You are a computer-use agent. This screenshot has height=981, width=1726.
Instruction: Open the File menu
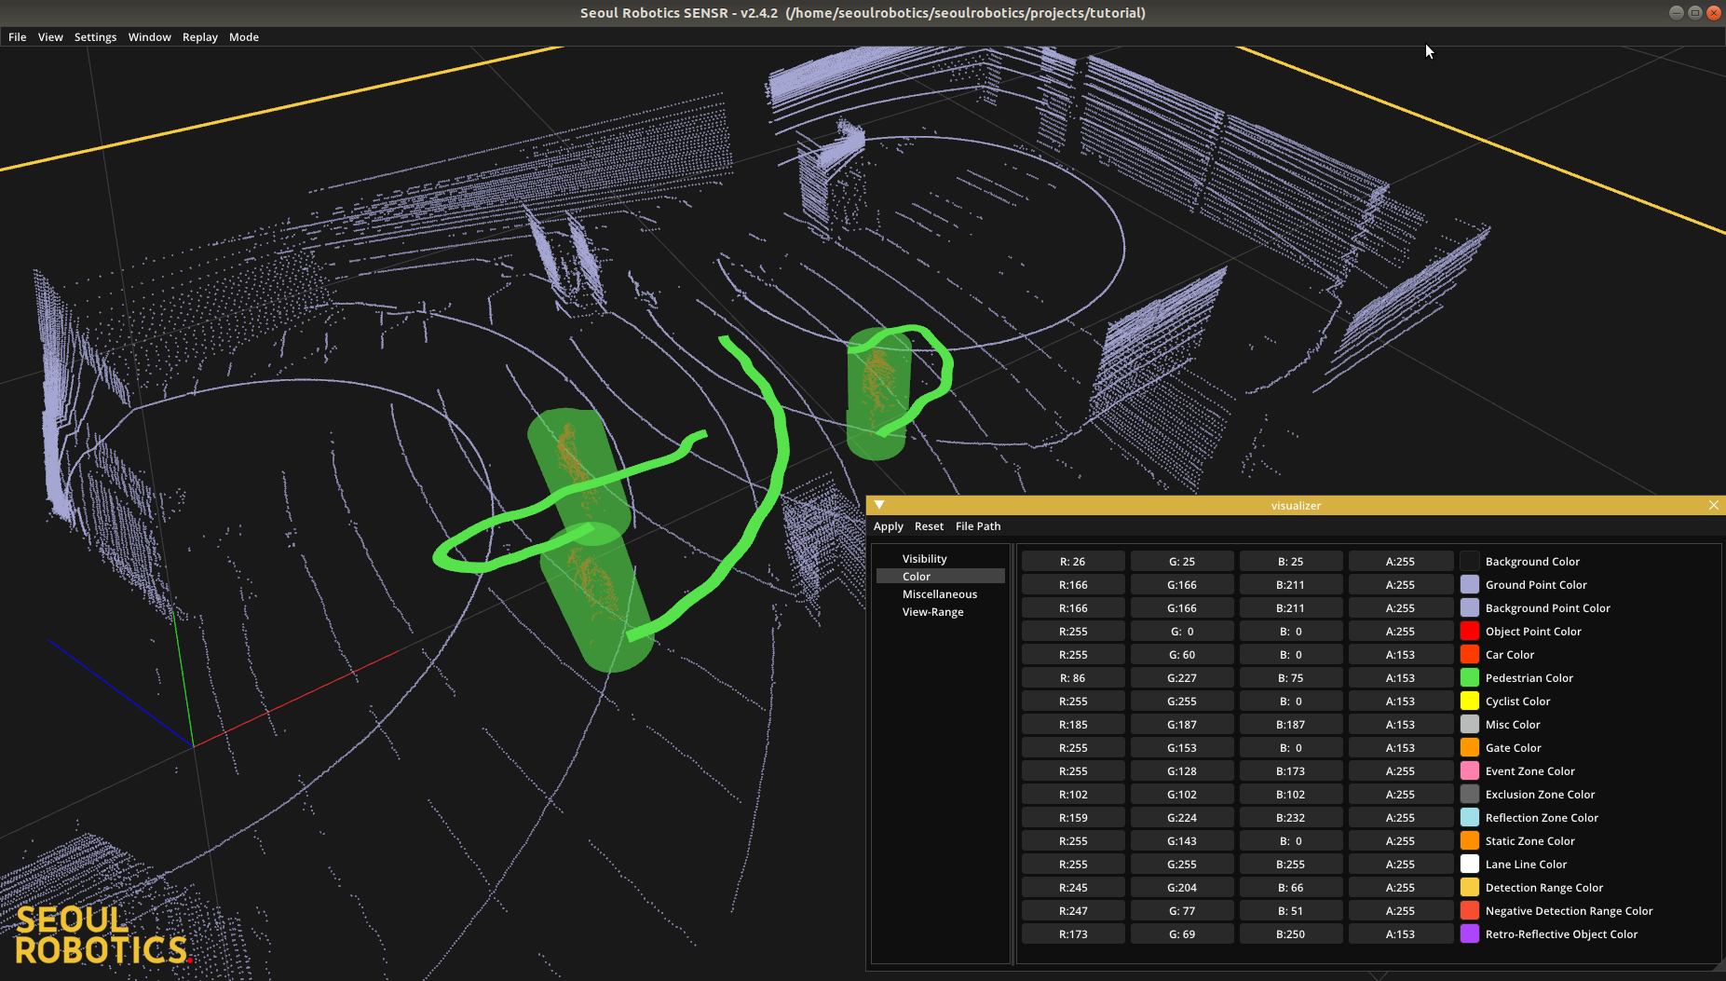pyautogui.click(x=17, y=37)
